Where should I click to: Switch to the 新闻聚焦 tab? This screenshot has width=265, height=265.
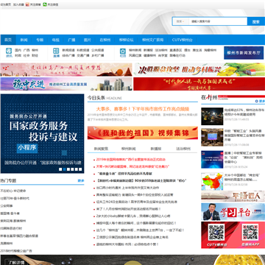pyautogui.click(x=101, y=149)
